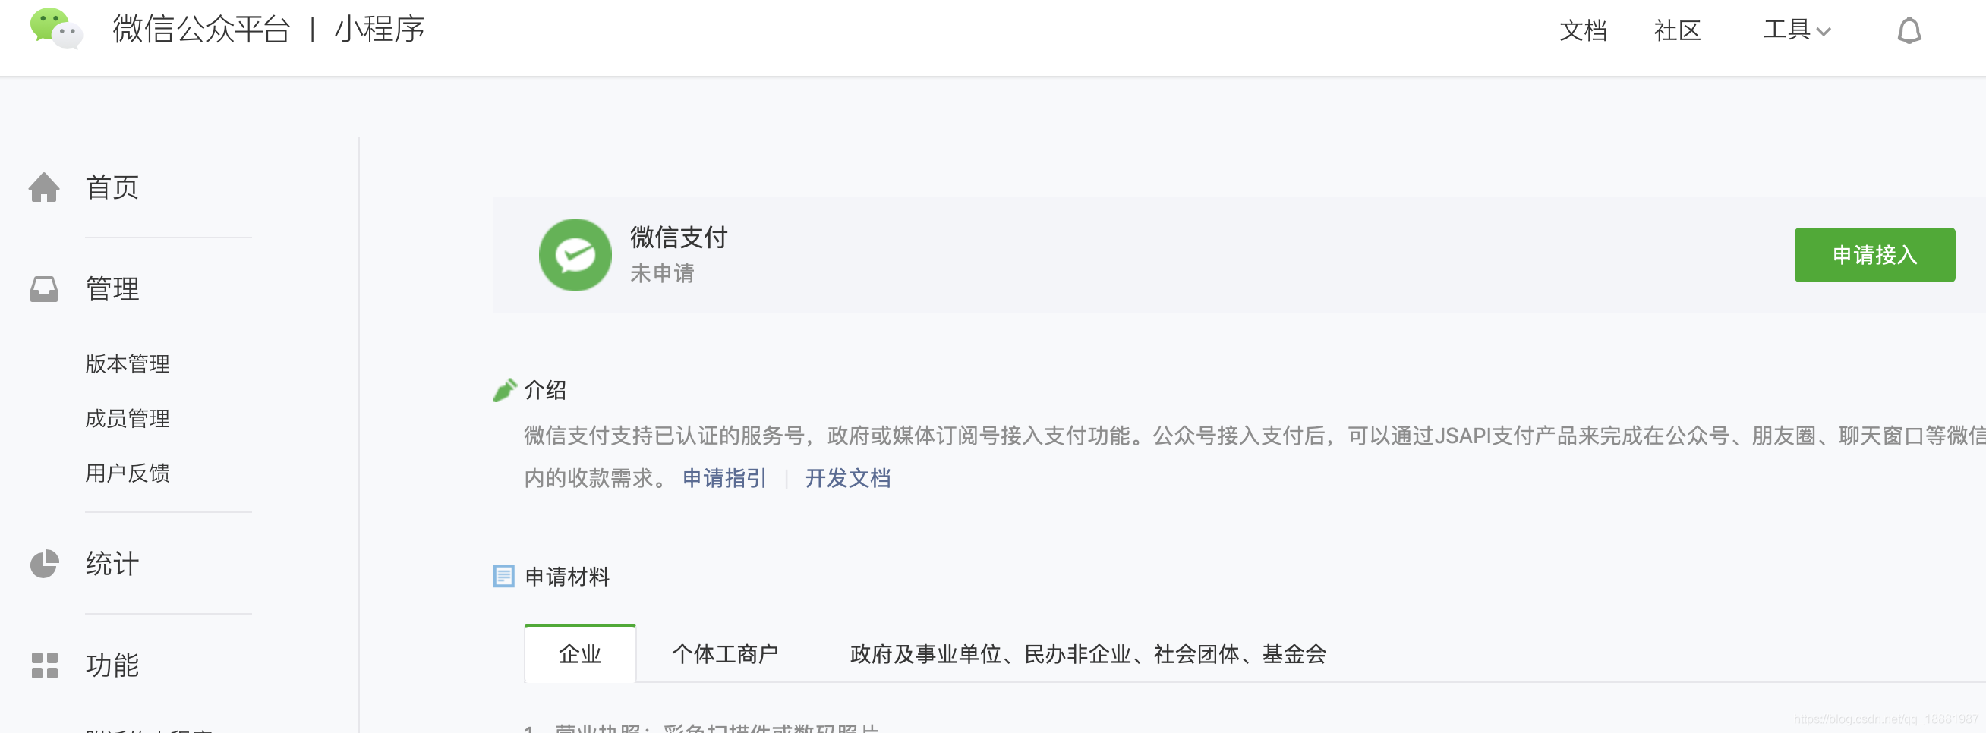The height and width of the screenshot is (733, 1986).
Task: Switch to 政府及事业单位 tab
Action: [x=1087, y=653]
